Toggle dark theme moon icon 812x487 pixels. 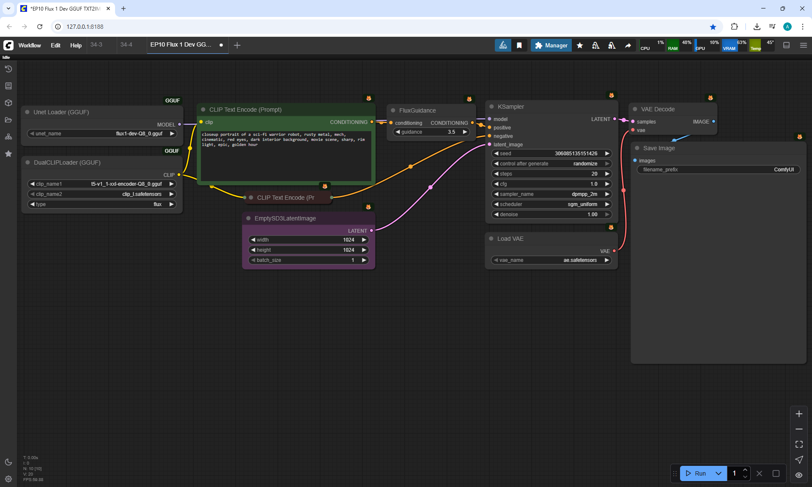8,462
